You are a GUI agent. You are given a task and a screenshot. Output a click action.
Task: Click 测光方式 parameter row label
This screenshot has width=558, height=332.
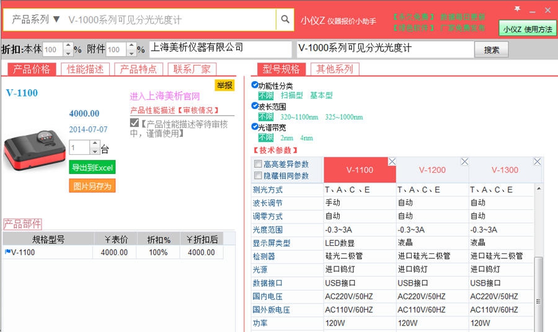(x=267, y=190)
